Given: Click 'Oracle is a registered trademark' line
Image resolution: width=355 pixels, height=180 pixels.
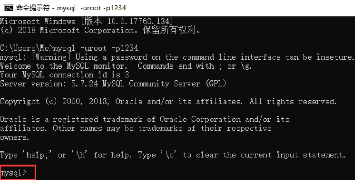Looking at the screenshot, I should tap(145, 119).
